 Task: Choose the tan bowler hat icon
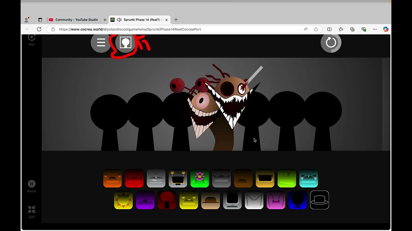pyautogui.click(x=211, y=200)
